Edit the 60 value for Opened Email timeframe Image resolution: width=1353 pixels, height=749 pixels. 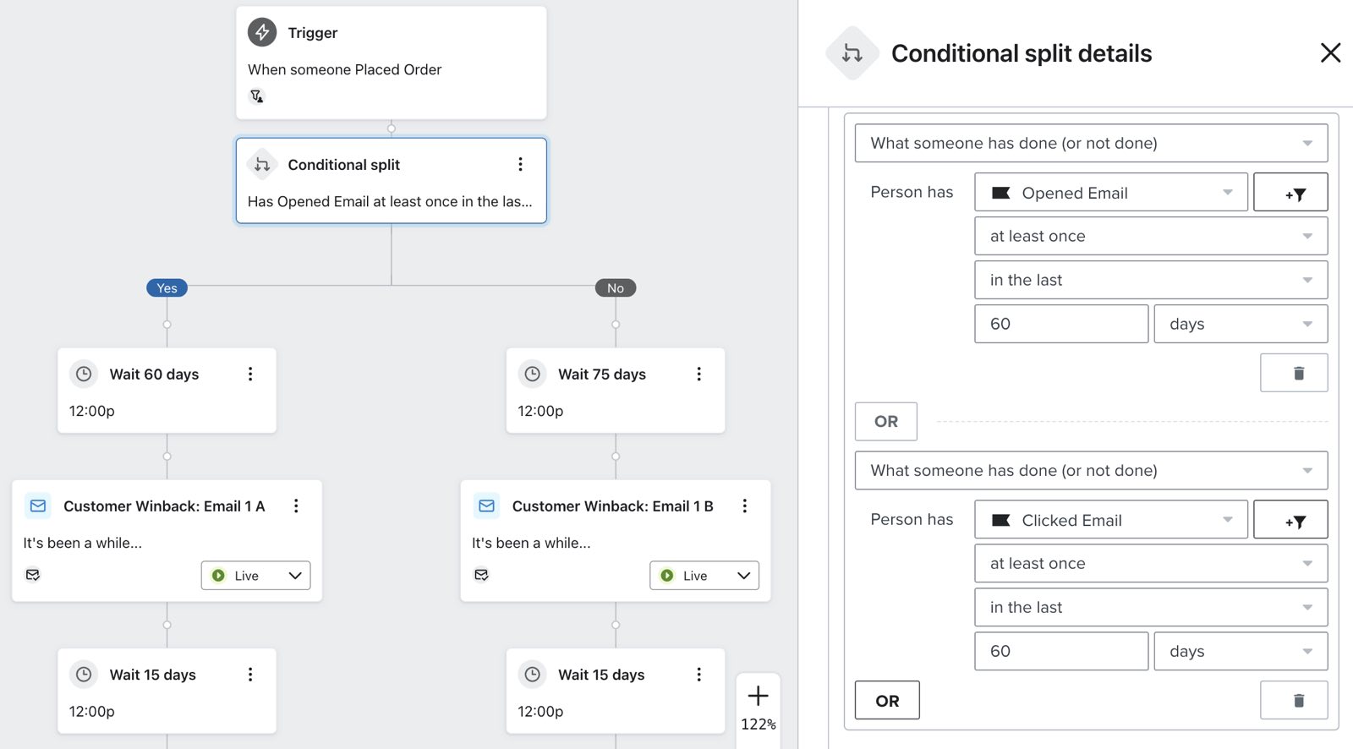[x=1060, y=324]
